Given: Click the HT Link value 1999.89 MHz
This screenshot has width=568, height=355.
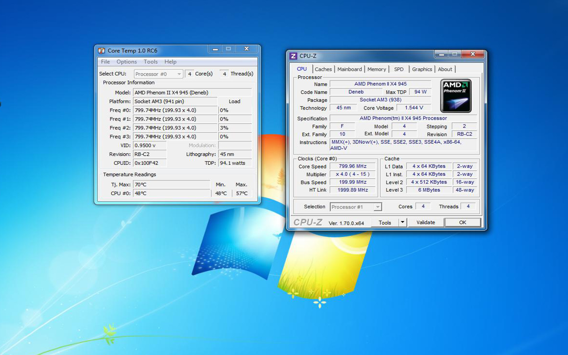Looking at the screenshot, I should point(353,190).
